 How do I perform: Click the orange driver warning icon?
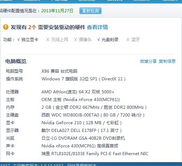(6, 27)
